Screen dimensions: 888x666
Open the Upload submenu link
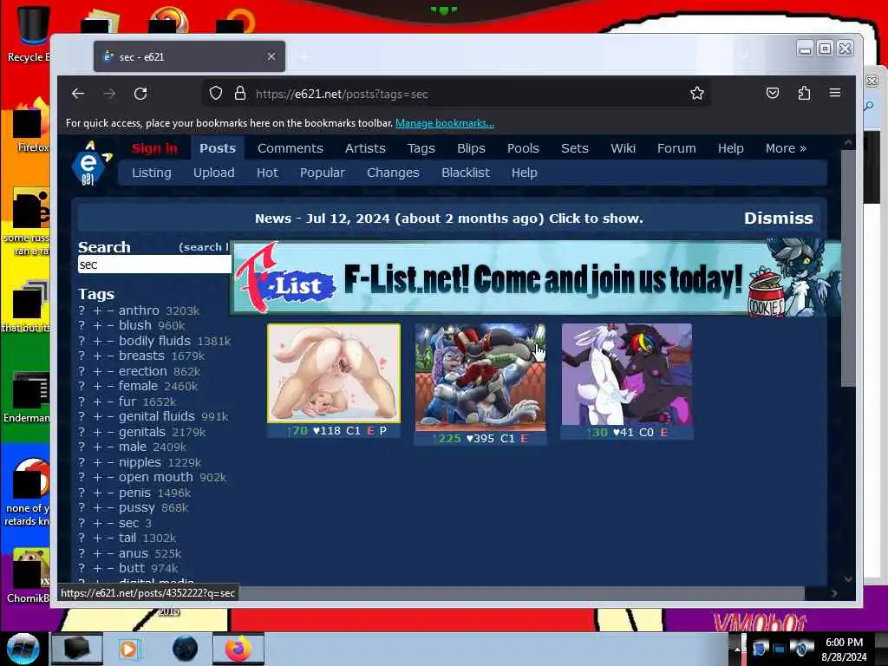(x=213, y=173)
